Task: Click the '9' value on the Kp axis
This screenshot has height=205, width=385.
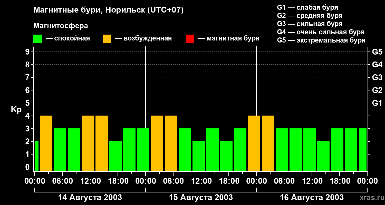Action: point(28,52)
